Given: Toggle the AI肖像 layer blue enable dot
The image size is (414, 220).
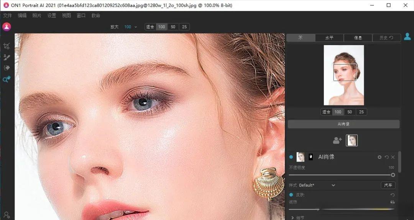Looking at the screenshot, I should click(291, 157).
